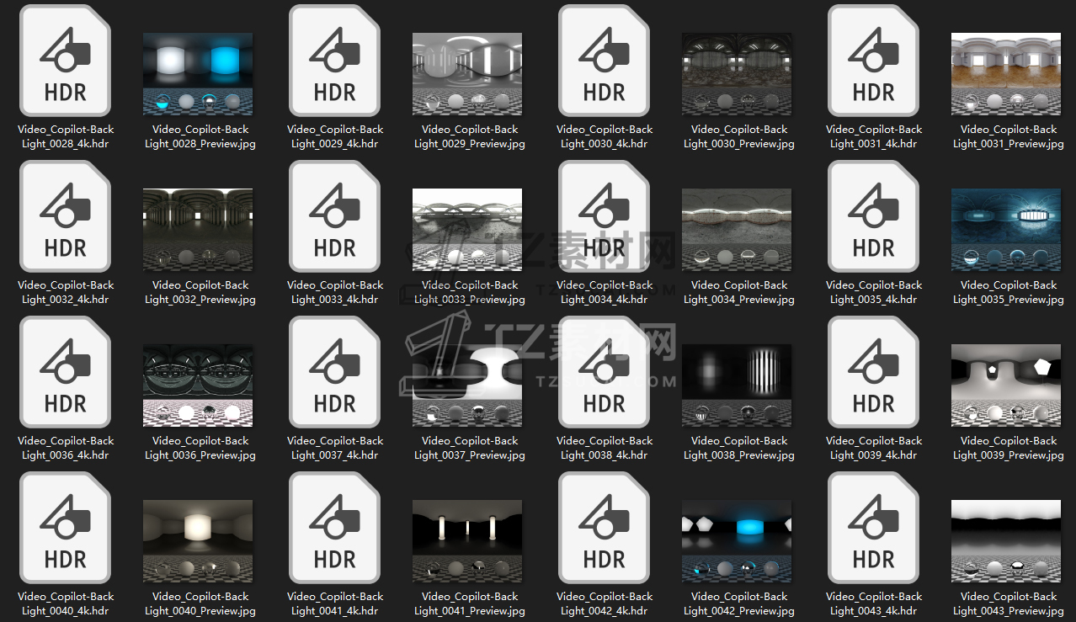
Task: Click the file name text BackLight_0035_Preview.jpg
Action: pos(1009,292)
